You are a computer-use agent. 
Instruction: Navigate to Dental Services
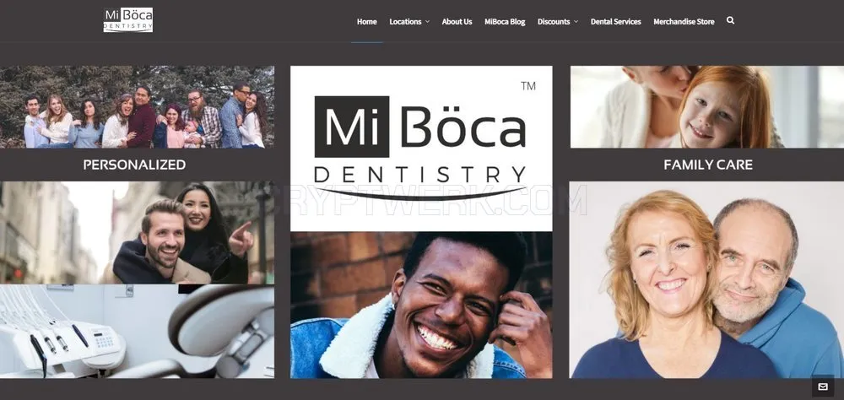(616, 22)
